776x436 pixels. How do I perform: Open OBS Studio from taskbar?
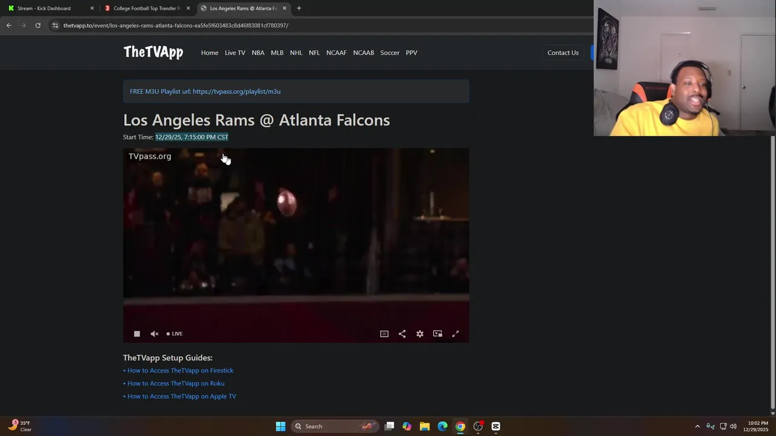coord(478,426)
